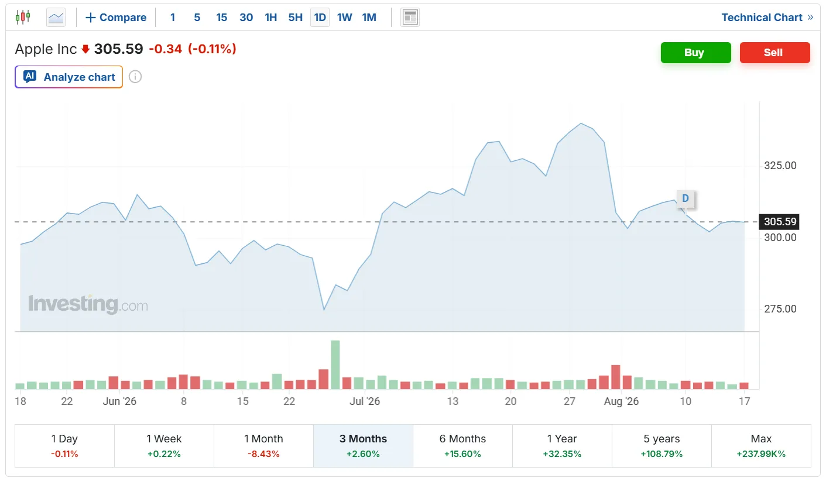The height and width of the screenshot is (481, 826).
Task: Select the 1D interval
Action: coord(320,18)
